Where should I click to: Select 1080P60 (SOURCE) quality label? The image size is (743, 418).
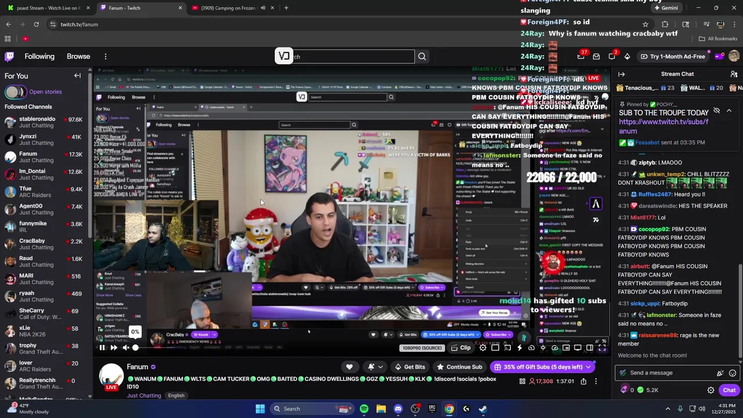click(422, 348)
